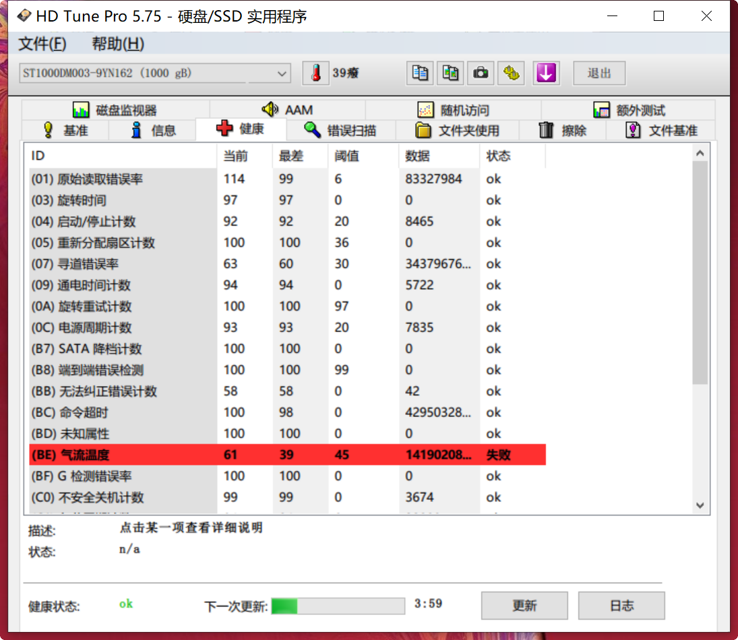Viewport: 738px width, 640px height.
Task: Click data value 5722
Action: pyautogui.click(x=419, y=285)
